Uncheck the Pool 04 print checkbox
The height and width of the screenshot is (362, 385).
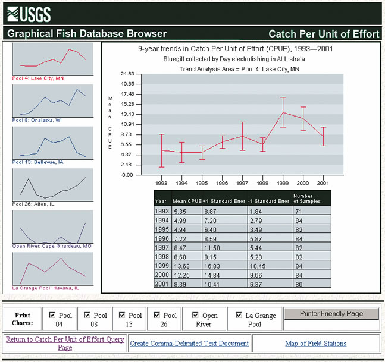[52, 315]
